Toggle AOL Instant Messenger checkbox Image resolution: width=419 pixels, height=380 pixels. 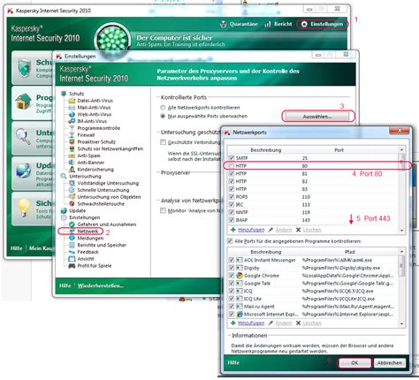[232, 260]
